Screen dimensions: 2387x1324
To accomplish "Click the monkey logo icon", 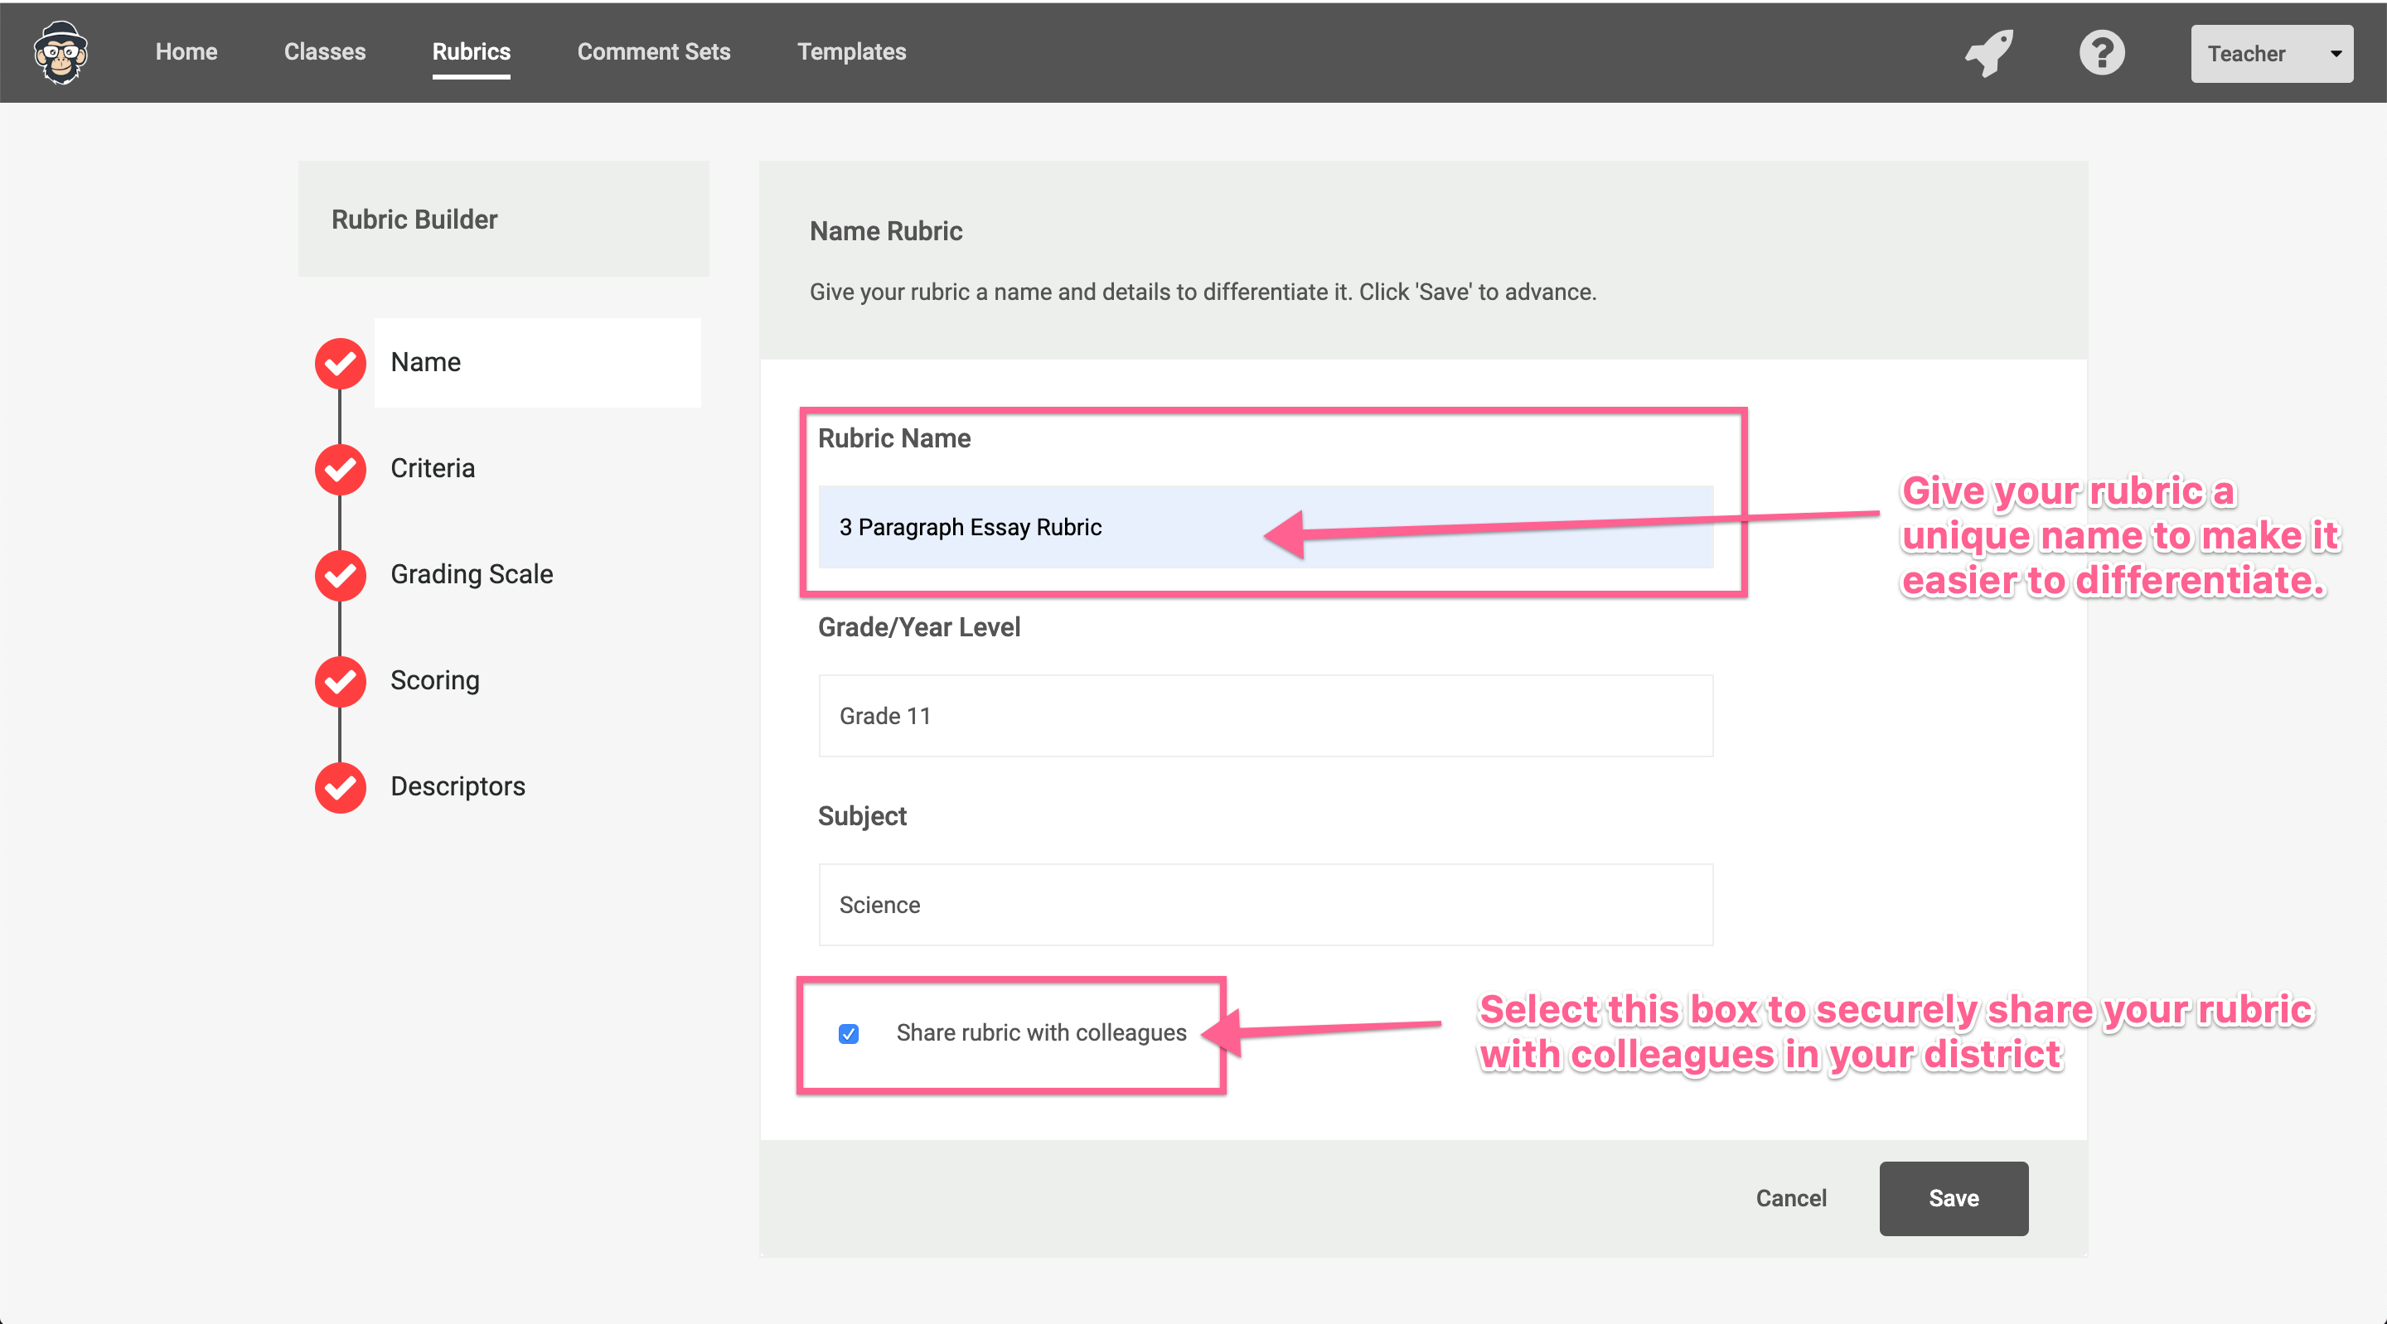I will coord(61,53).
